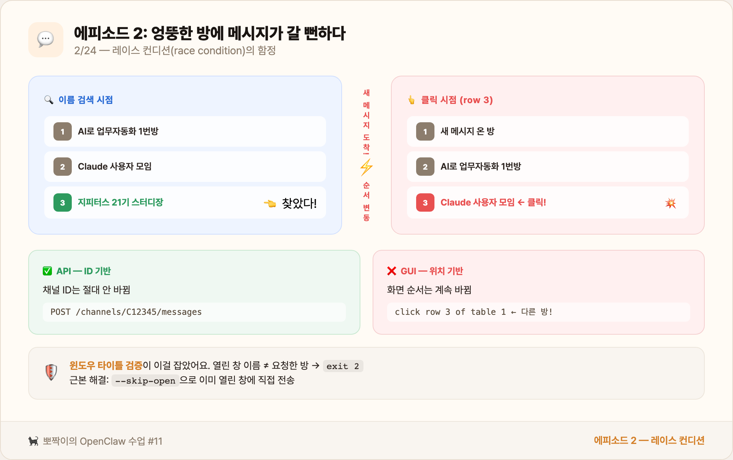Select the green checkmark icon on API panel

[x=47, y=271]
